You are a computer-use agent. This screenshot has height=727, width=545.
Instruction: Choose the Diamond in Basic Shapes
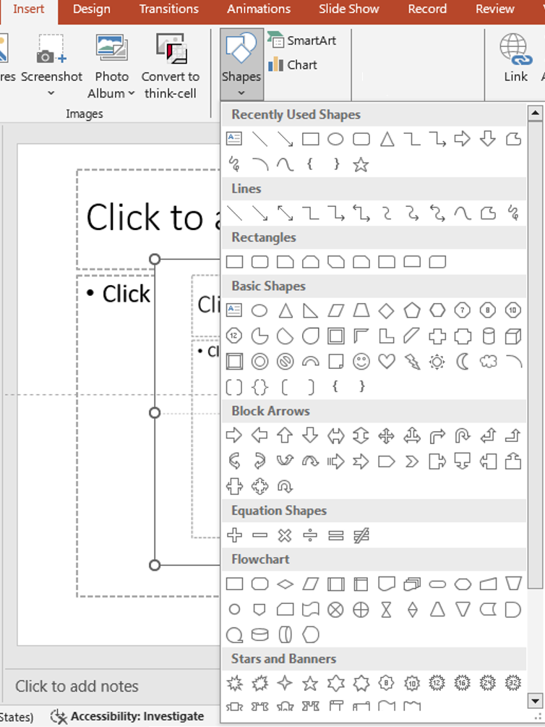[387, 310]
